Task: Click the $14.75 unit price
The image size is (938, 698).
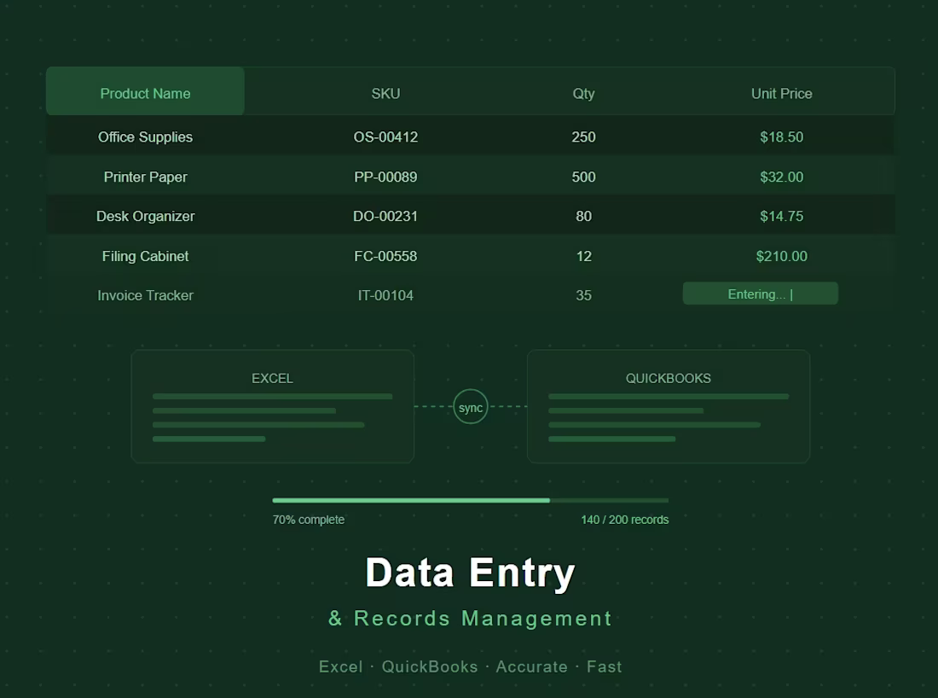Action: point(781,217)
